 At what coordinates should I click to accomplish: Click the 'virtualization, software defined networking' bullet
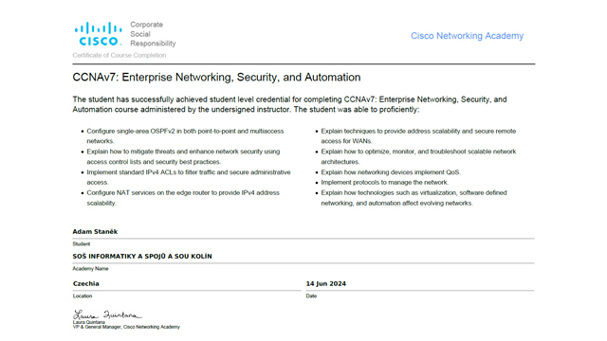tap(414, 198)
